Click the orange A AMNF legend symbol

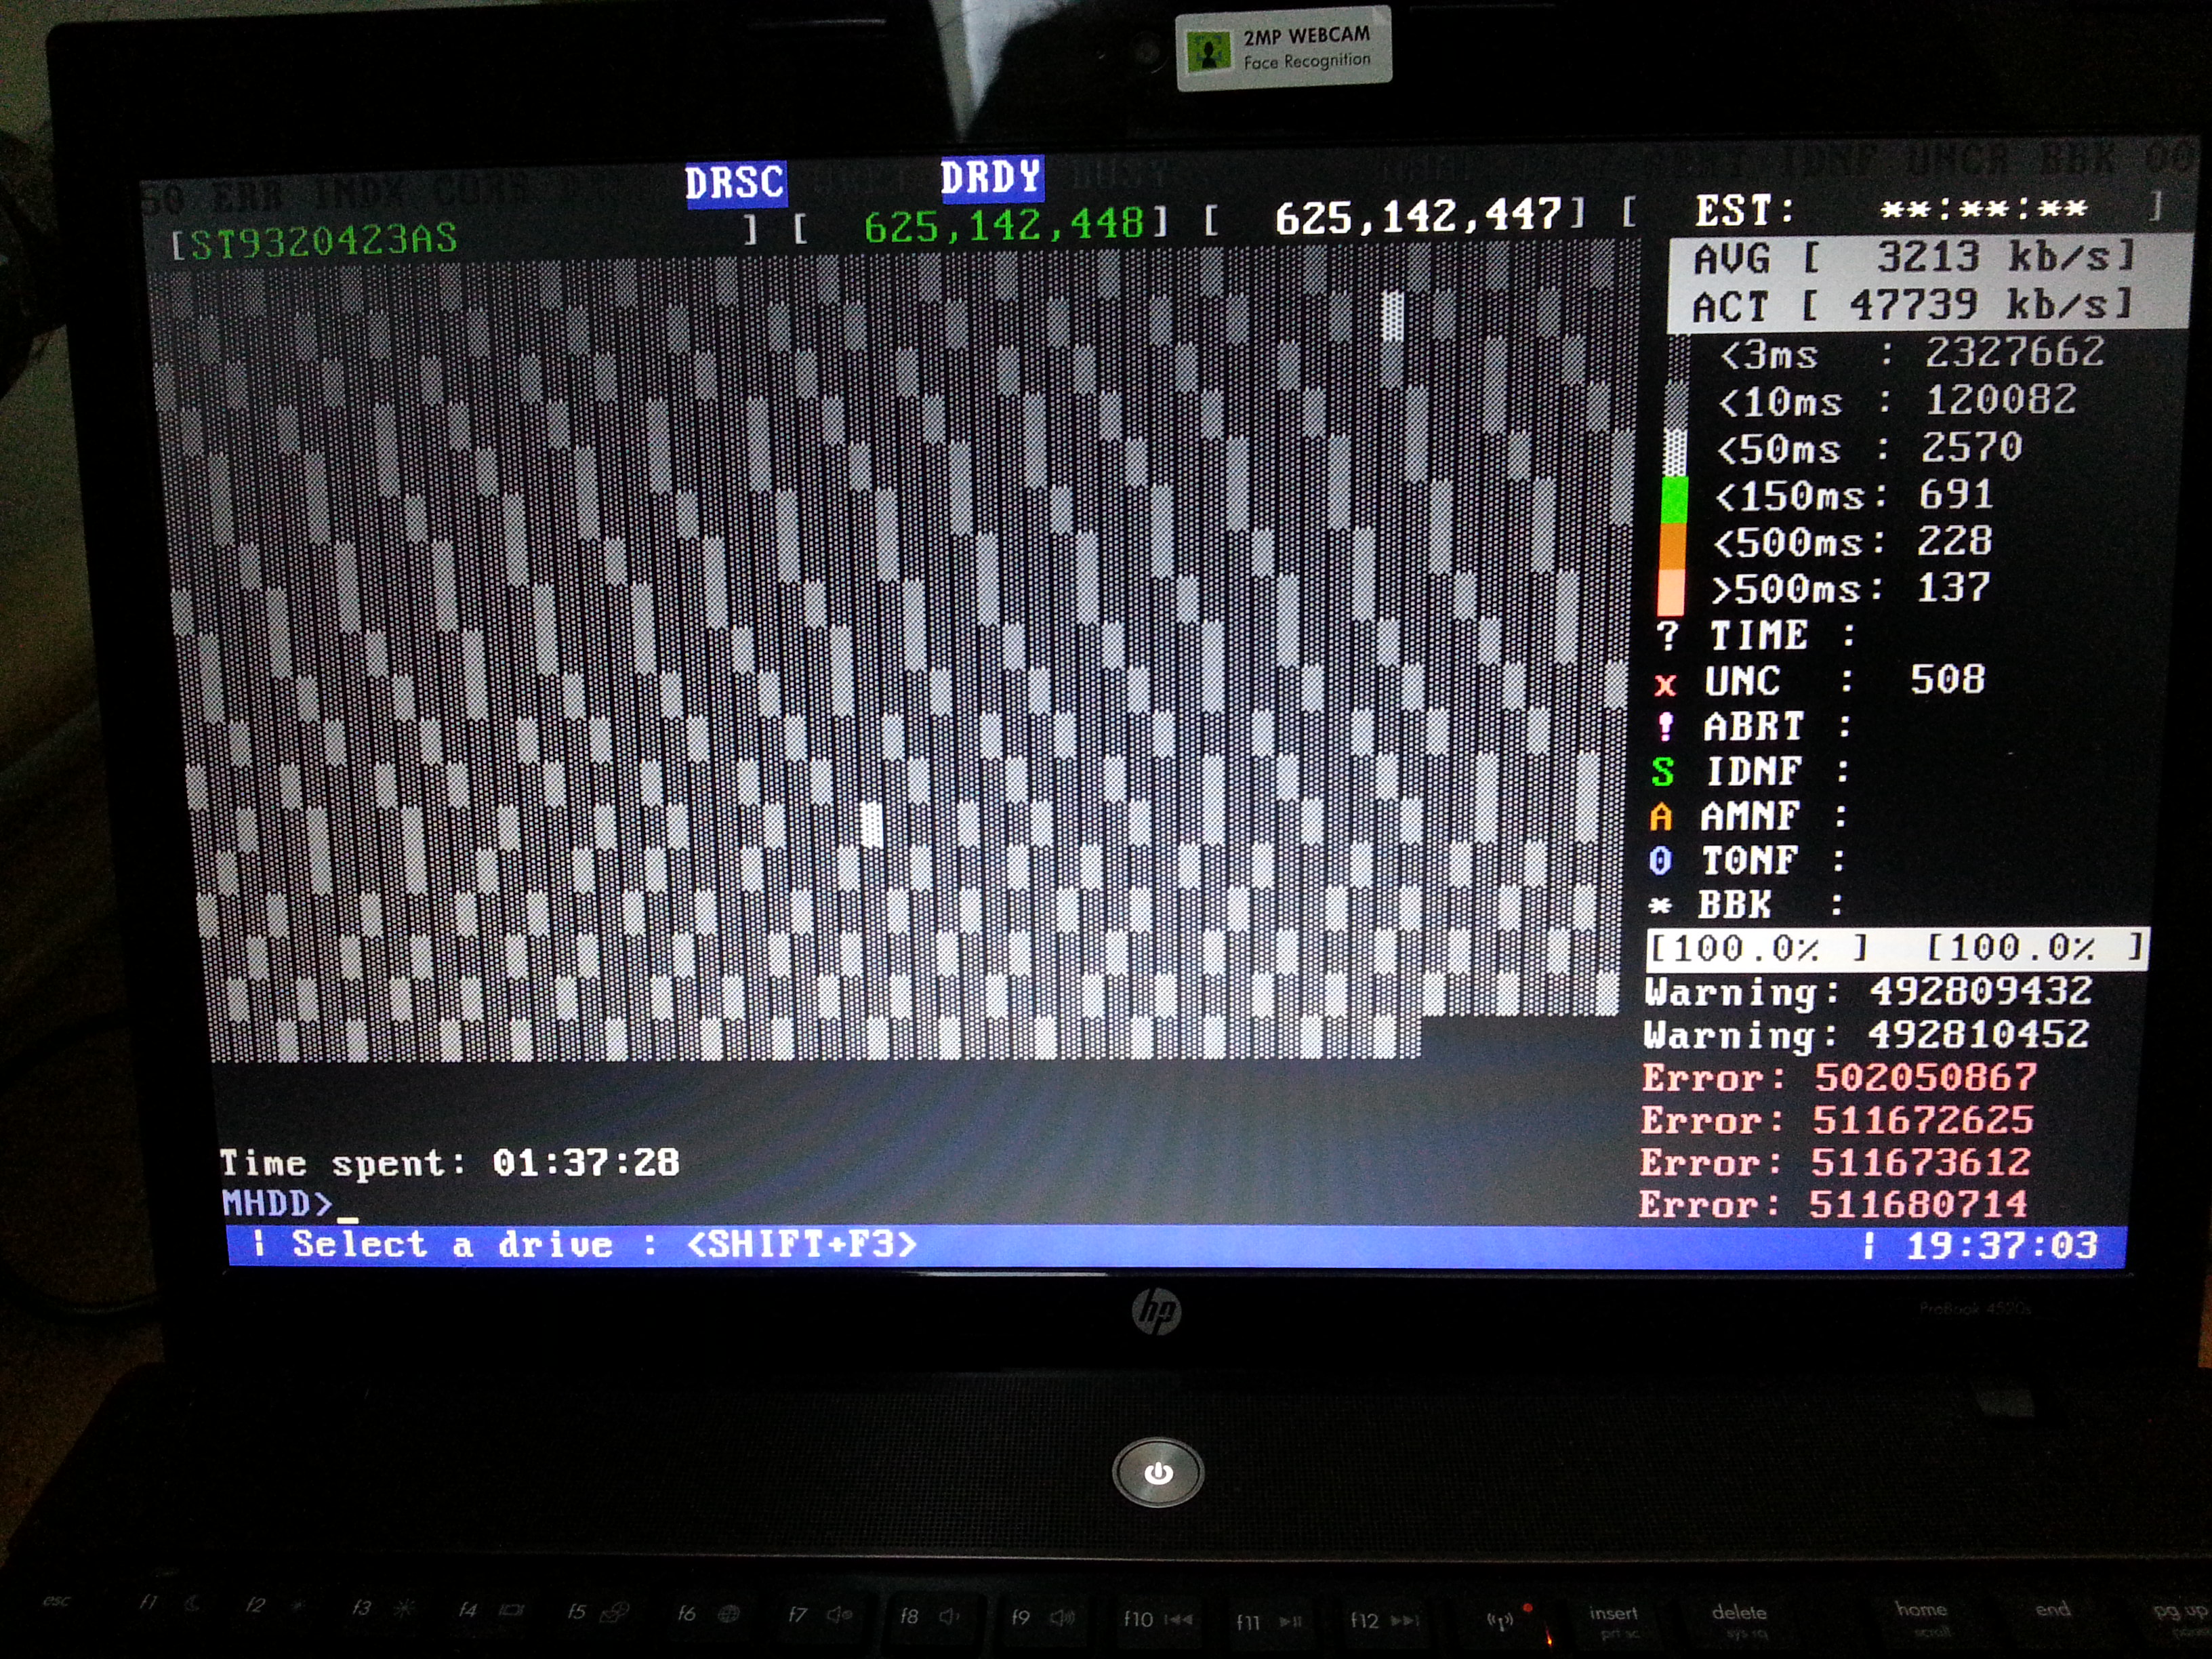coord(1660,817)
